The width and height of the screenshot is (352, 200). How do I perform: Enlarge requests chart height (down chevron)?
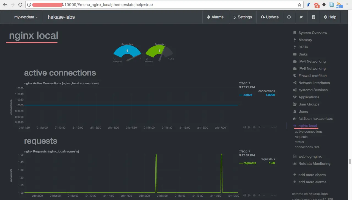click(275, 195)
